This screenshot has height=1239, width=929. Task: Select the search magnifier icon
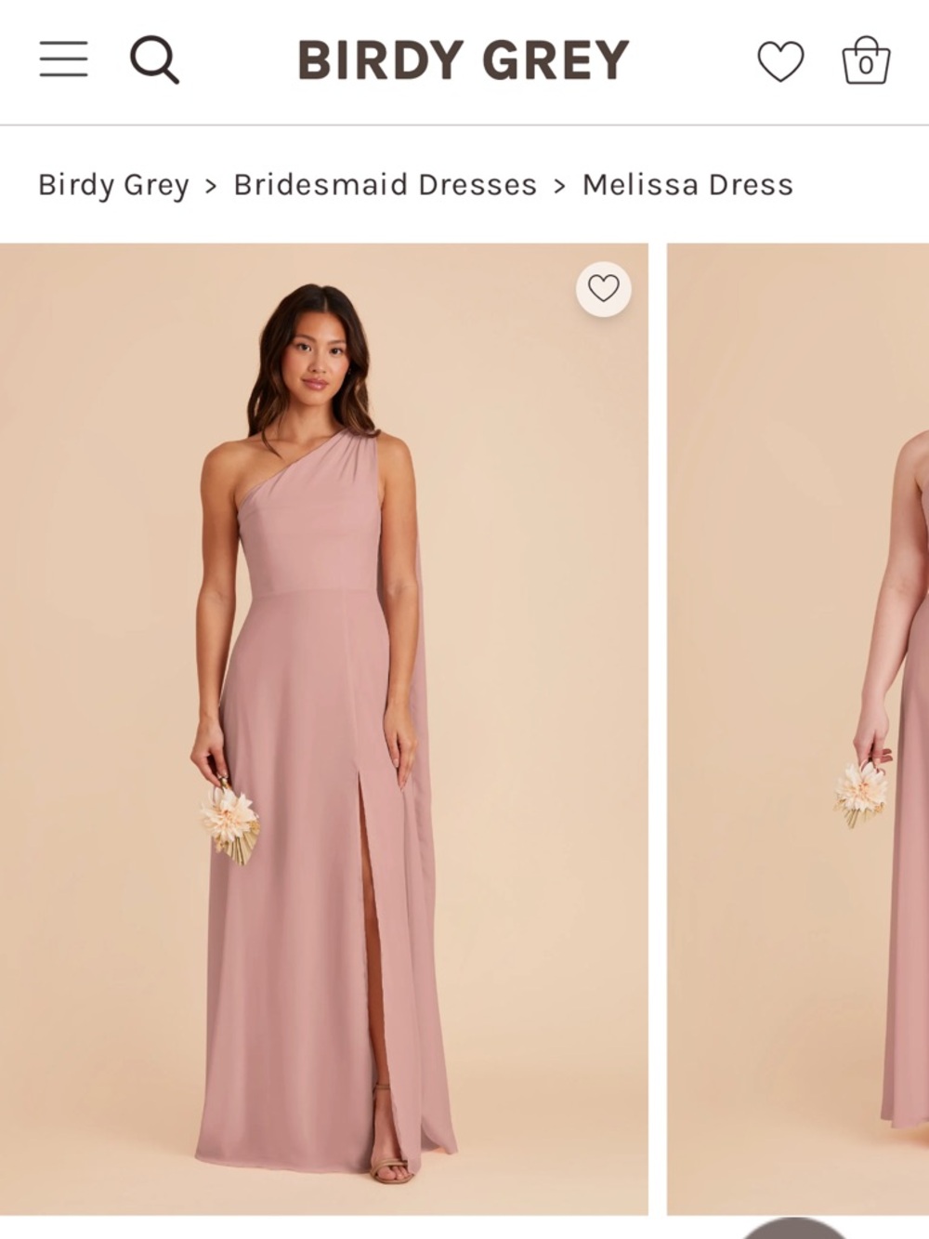[154, 59]
